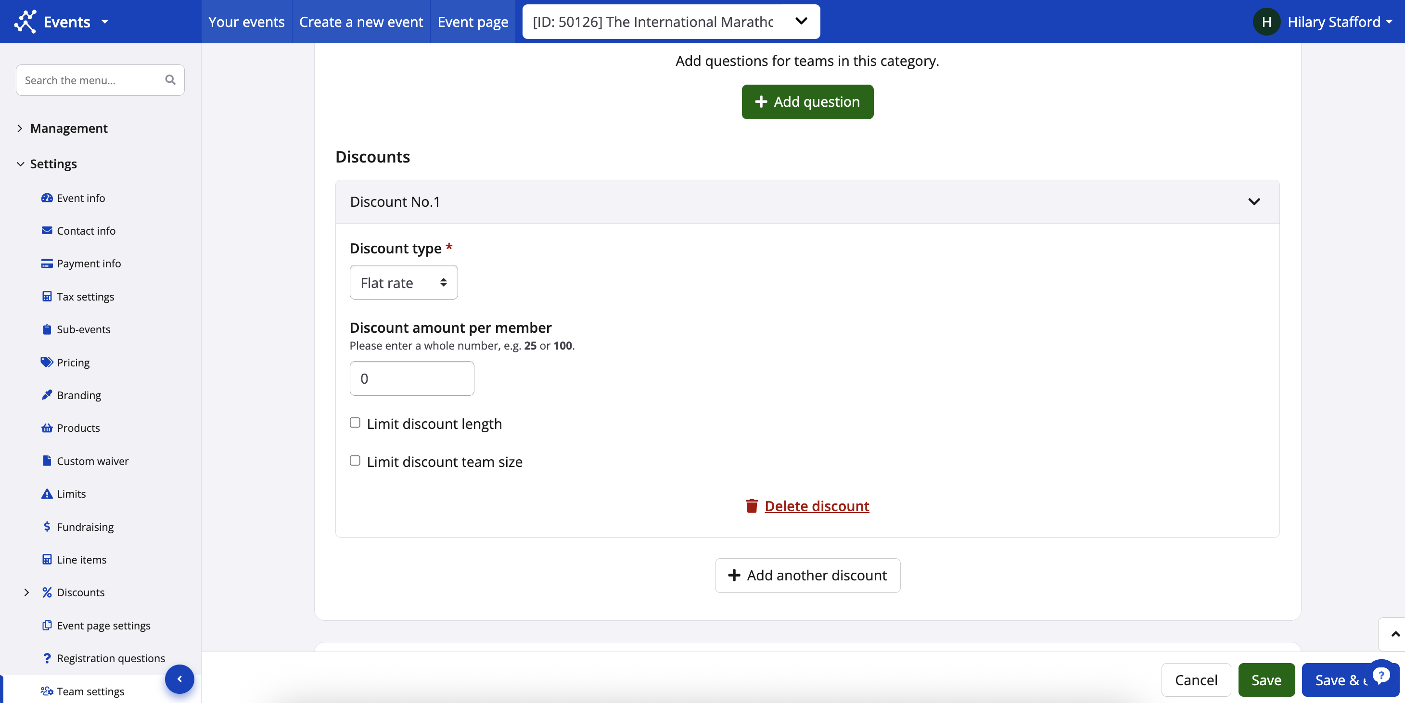Click the Fundraising dollar icon
1405x703 pixels.
coord(47,527)
